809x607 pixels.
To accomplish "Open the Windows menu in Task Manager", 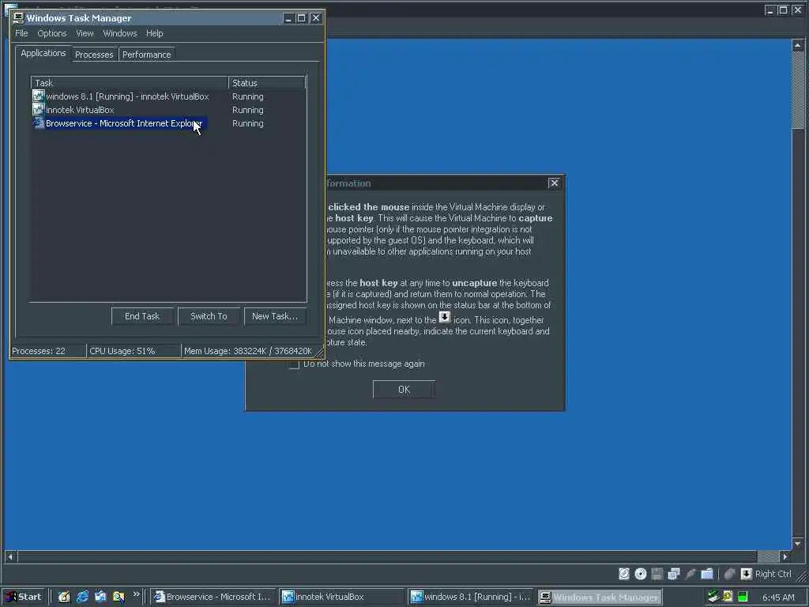I will (x=120, y=33).
